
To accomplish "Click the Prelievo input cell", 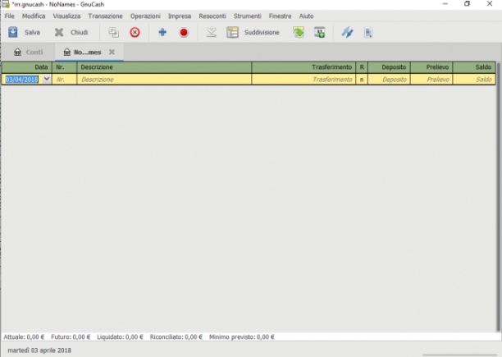I will (x=431, y=80).
